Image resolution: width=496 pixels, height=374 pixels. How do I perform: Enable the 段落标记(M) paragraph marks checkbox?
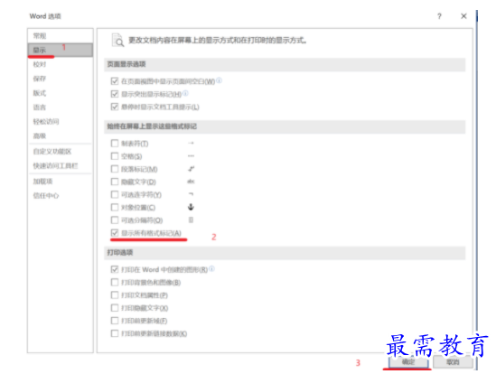pos(115,169)
